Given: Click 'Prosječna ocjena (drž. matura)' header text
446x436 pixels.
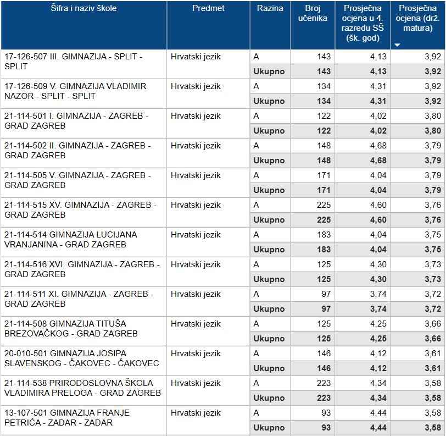Looking at the screenshot, I should (417, 18).
